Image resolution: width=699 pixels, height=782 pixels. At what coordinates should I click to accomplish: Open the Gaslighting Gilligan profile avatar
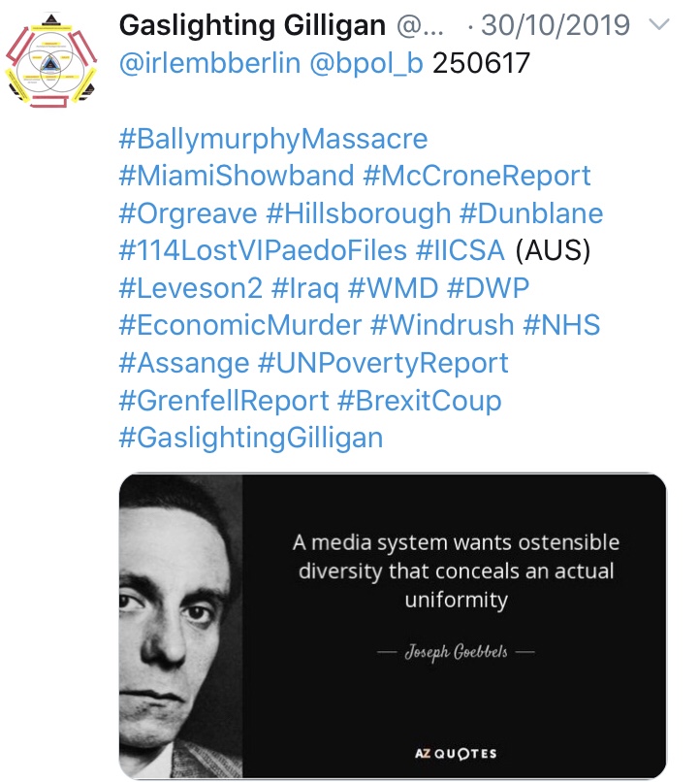(x=50, y=62)
